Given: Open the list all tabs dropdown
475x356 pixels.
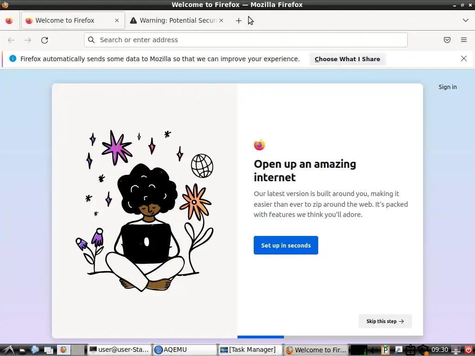Looking at the screenshot, I should coord(466,20).
